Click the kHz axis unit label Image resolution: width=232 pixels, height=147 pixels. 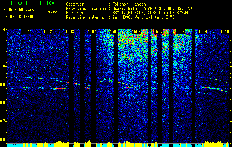pyautogui.click(x=3, y=30)
